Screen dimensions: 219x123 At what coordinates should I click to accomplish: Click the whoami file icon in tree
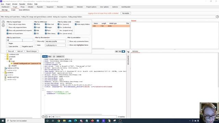10,66
